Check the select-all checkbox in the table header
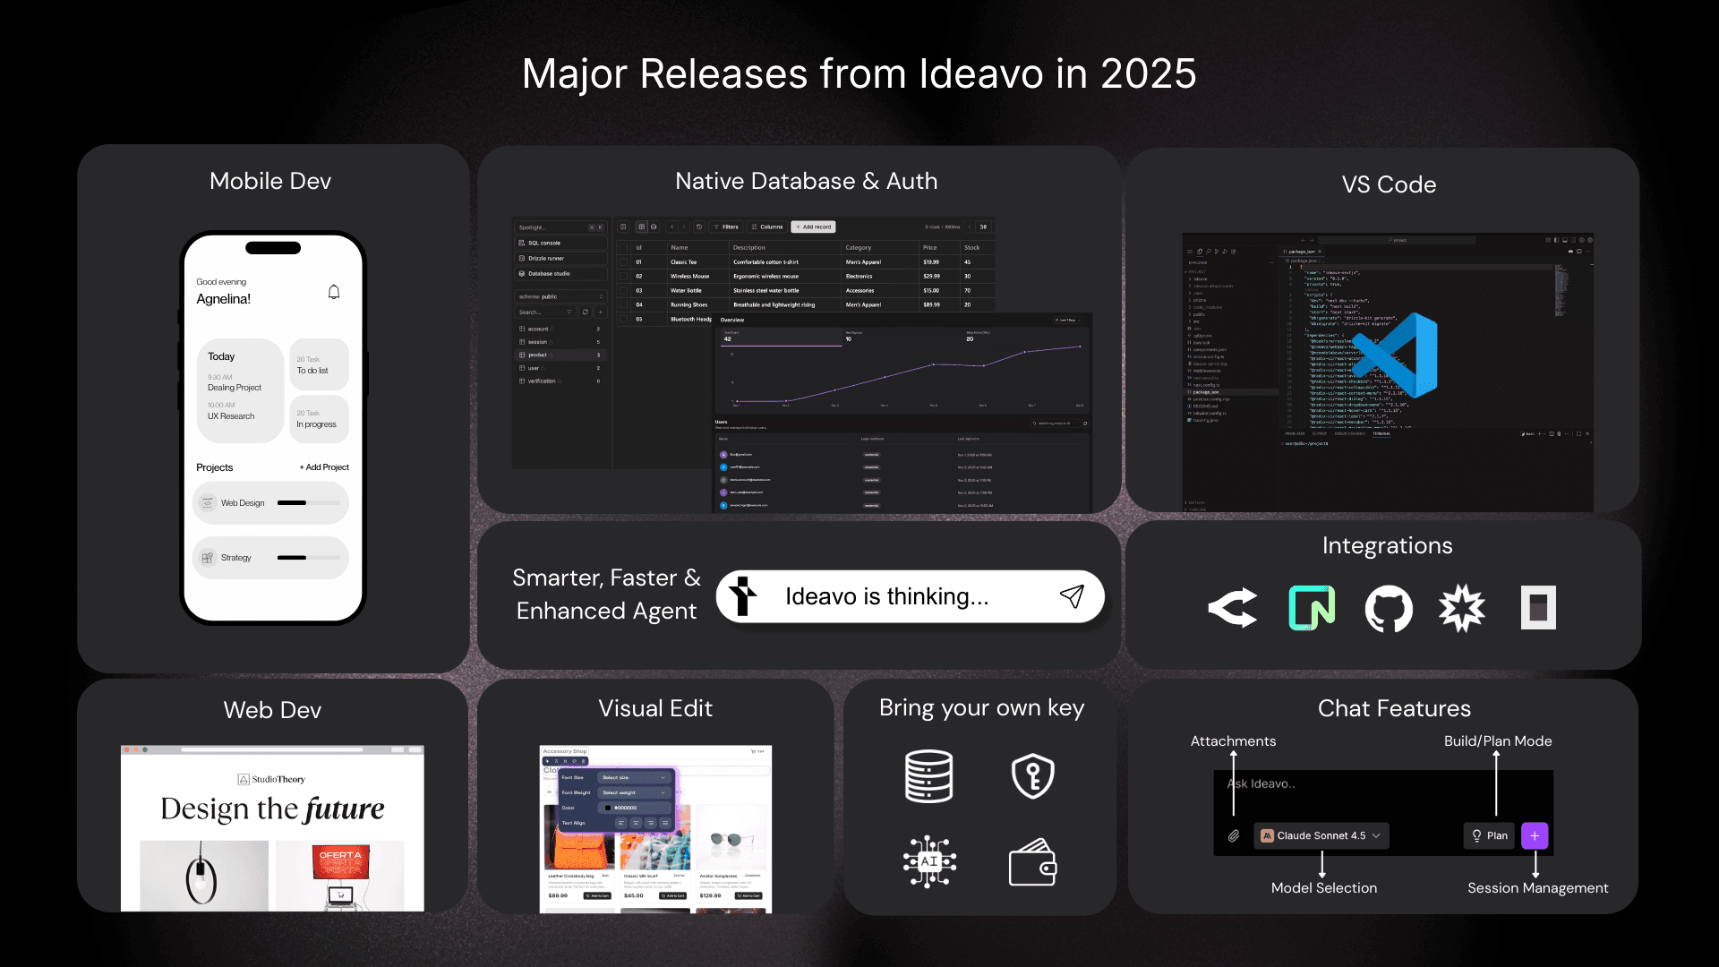 623,247
